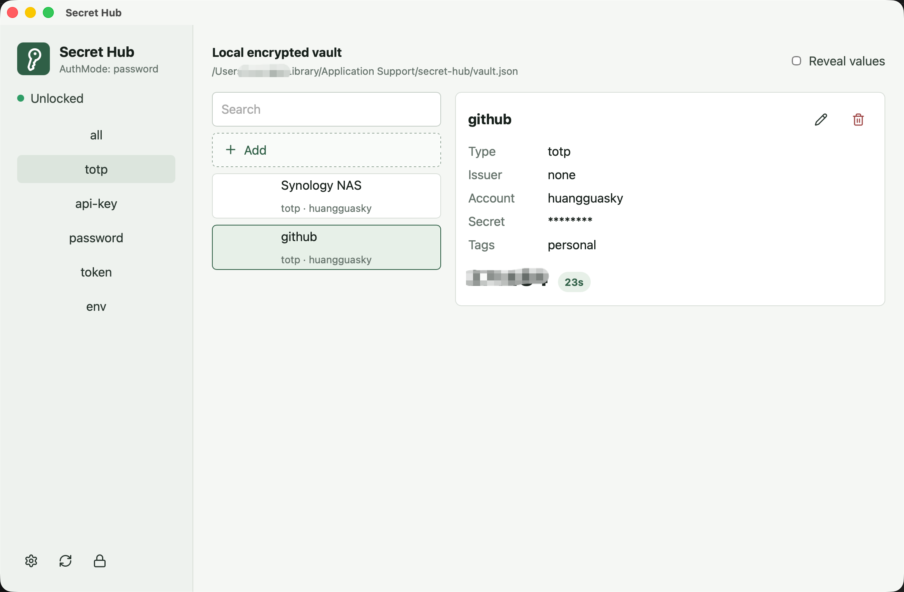Screen dimensions: 904x592
Task: Edit the github entry with pencil icon
Action: coord(821,120)
